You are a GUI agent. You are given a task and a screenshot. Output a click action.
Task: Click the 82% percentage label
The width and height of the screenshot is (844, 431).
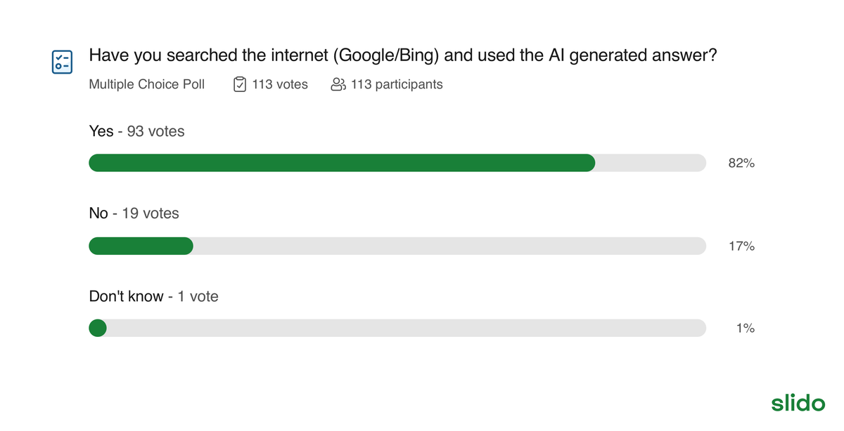pos(741,163)
